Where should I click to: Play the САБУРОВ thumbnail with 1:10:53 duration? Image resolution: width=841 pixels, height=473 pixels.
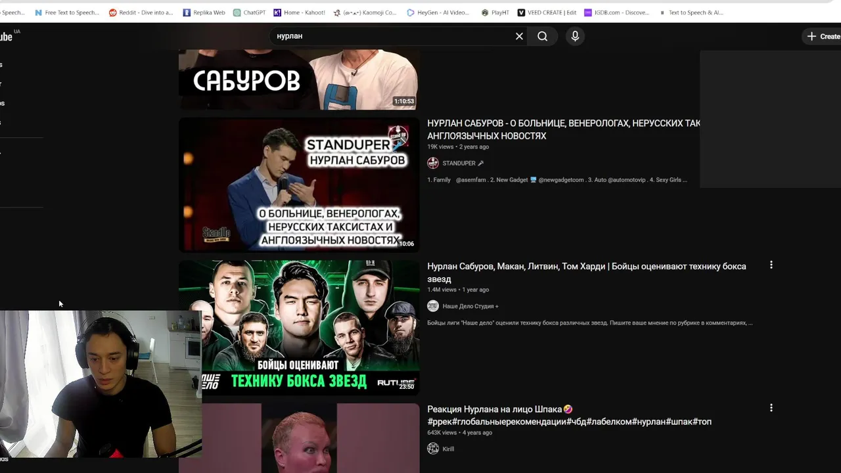pos(299,79)
